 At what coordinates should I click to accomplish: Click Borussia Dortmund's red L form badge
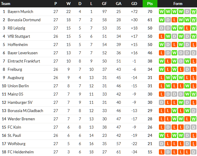coord(174,20)
